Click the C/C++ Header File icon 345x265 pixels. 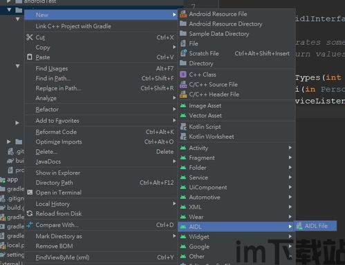click(183, 95)
